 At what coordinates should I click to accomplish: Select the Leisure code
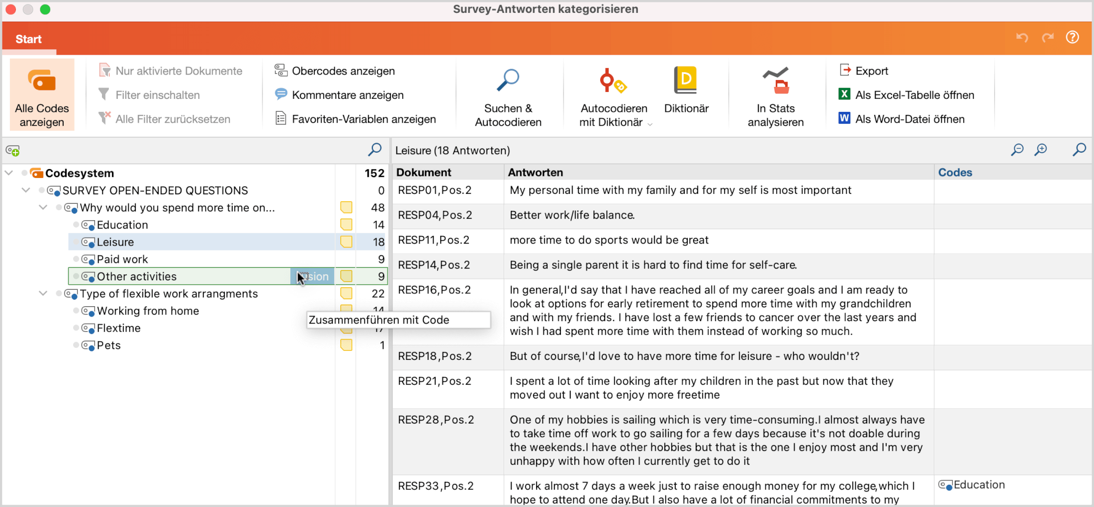click(115, 242)
